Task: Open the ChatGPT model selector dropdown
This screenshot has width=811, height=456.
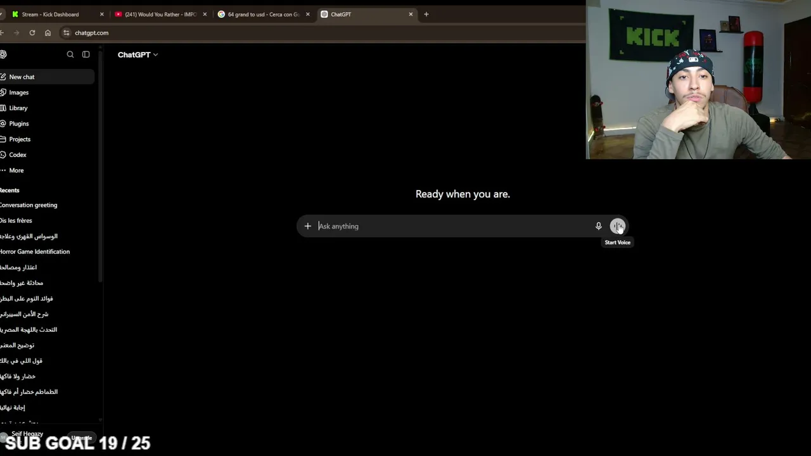Action: pyautogui.click(x=137, y=54)
